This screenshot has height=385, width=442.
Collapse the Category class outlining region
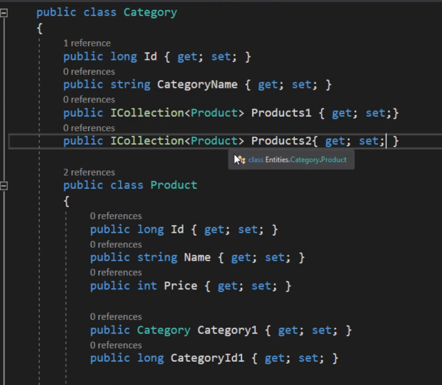tap(4, 13)
